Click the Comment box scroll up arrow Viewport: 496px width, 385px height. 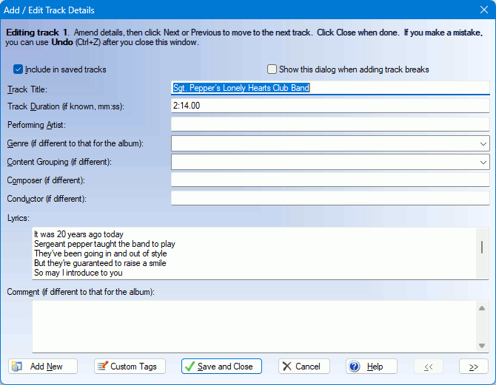coord(482,308)
